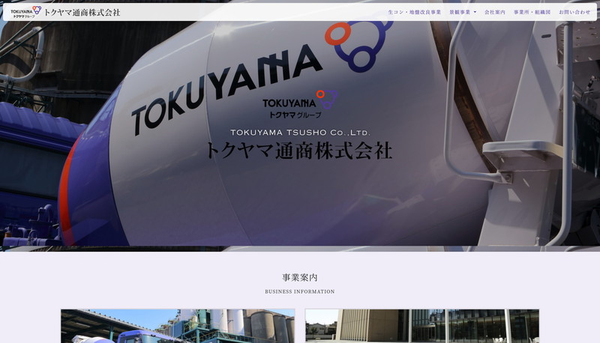Open the glass building business thumbnail
Screen dimensions: 600x343
point(422,327)
